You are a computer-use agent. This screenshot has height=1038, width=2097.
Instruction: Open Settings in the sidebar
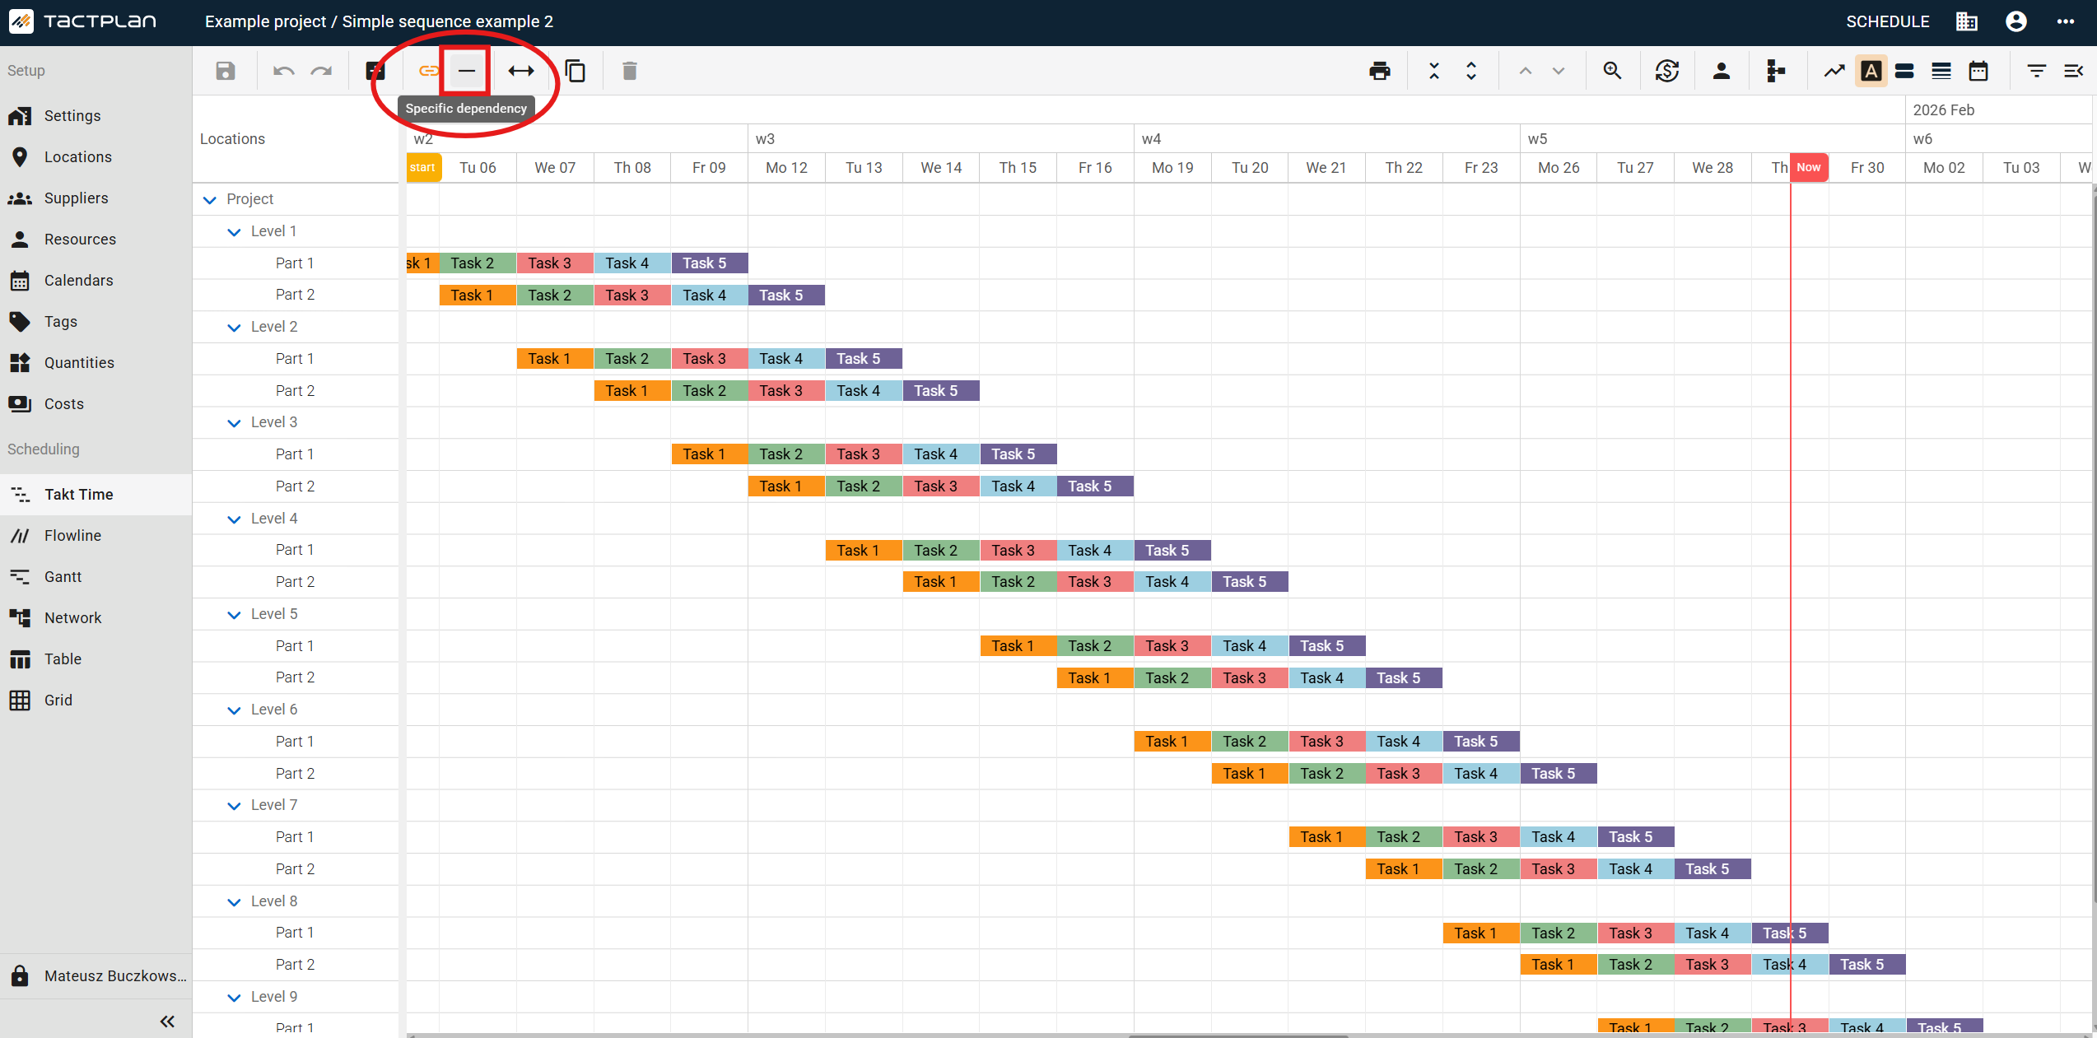tap(96, 116)
